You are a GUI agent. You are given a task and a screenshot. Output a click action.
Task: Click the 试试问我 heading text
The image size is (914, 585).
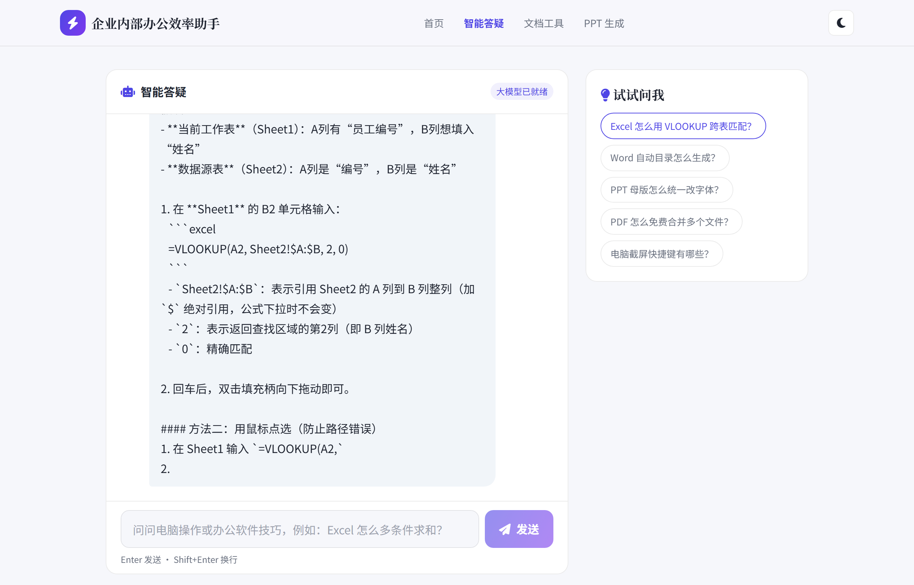pyautogui.click(x=639, y=95)
